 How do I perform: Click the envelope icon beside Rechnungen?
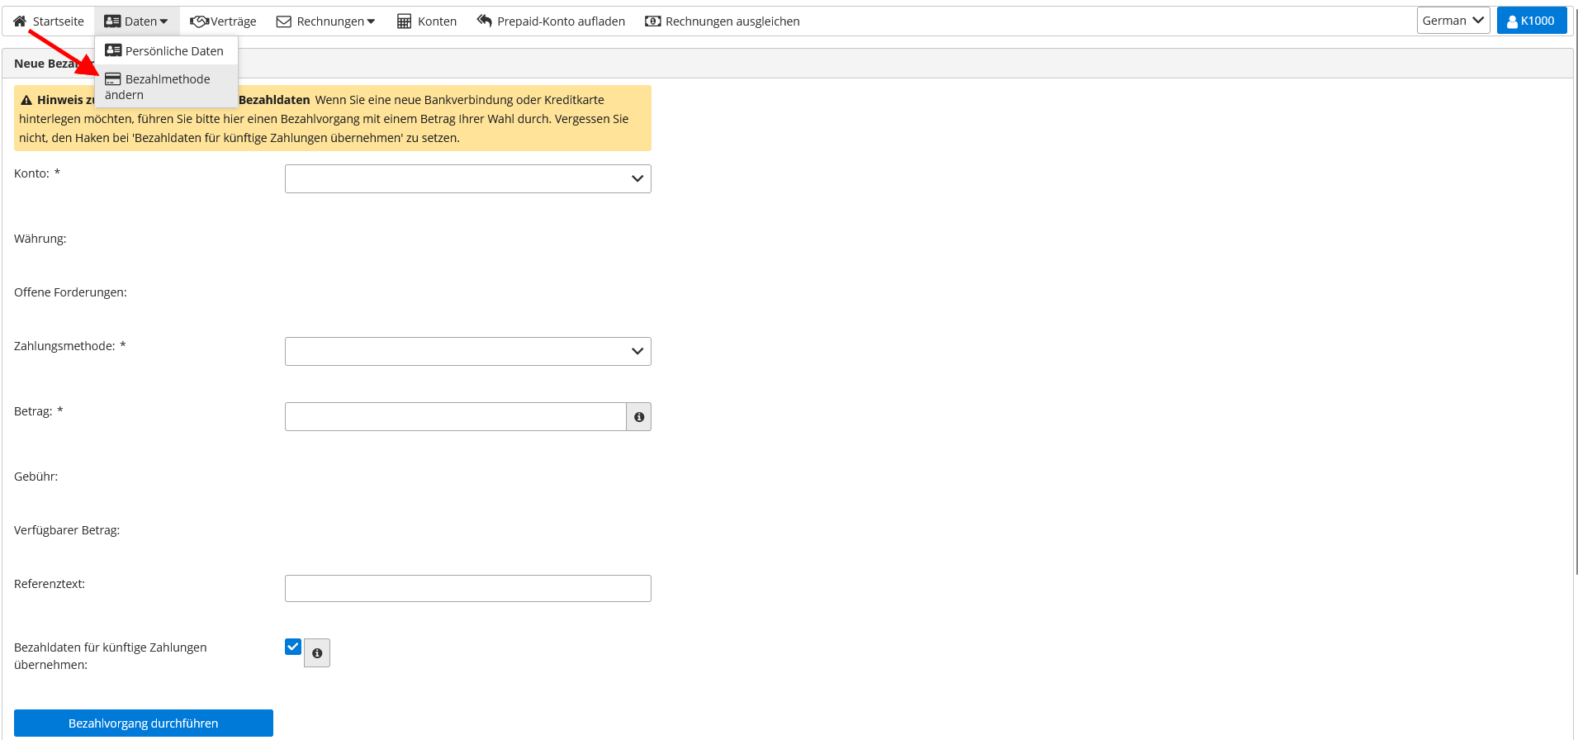point(284,21)
